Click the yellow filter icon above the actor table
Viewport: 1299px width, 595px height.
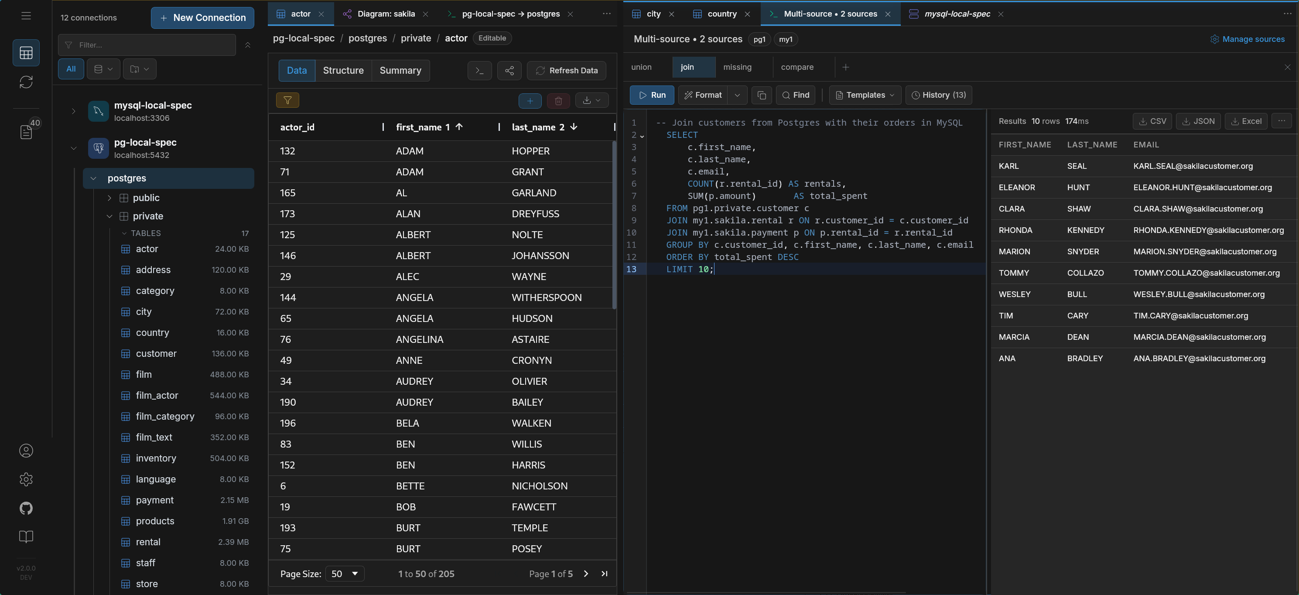287,100
